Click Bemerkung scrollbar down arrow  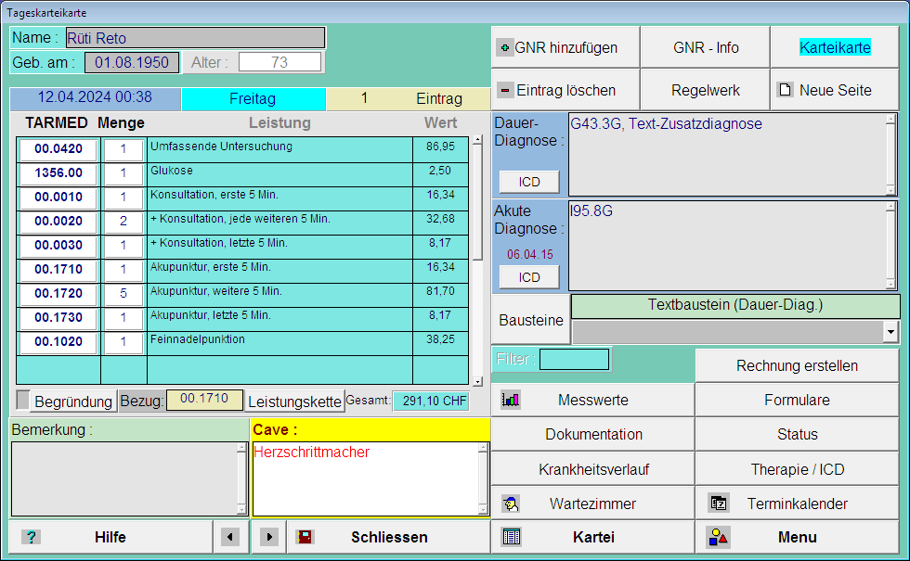(241, 510)
